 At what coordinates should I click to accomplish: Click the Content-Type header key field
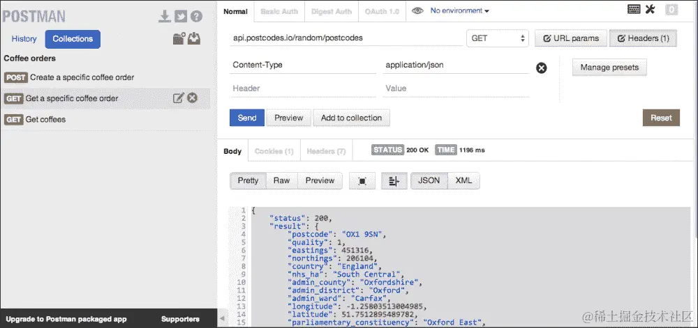point(303,65)
